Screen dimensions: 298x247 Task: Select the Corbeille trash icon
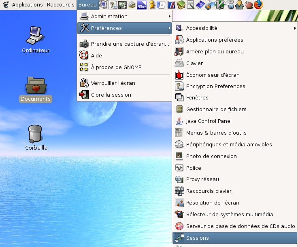pyautogui.click(x=36, y=138)
